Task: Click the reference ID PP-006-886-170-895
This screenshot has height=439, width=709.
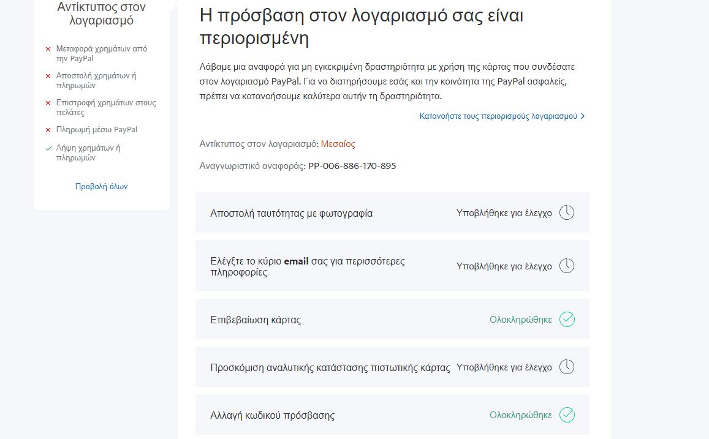Action: click(352, 166)
